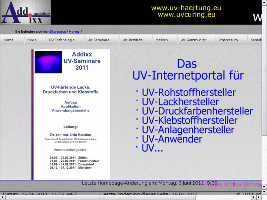Click the horizontal scrollbar left arrow at far left
The height and width of the screenshot is (200, 267).
pos(3,197)
